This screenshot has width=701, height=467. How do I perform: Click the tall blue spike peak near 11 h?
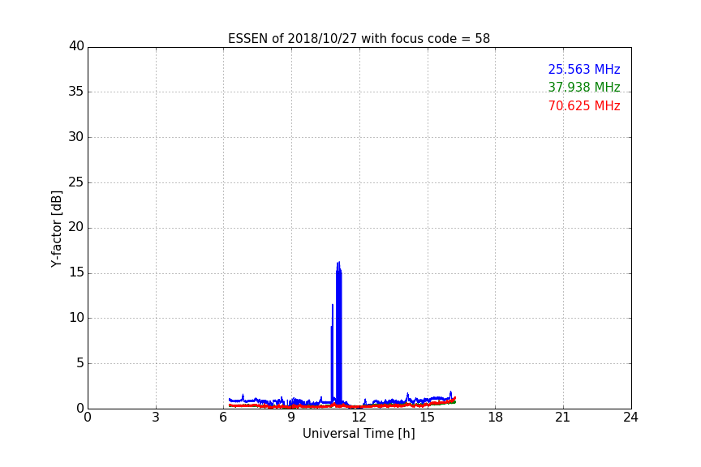[x=339, y=263]
